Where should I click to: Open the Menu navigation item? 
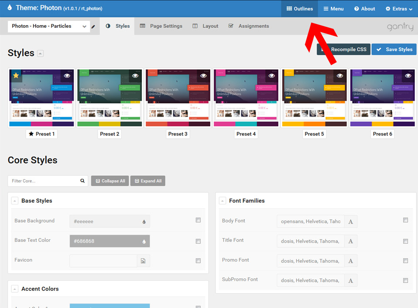point(334,9)
